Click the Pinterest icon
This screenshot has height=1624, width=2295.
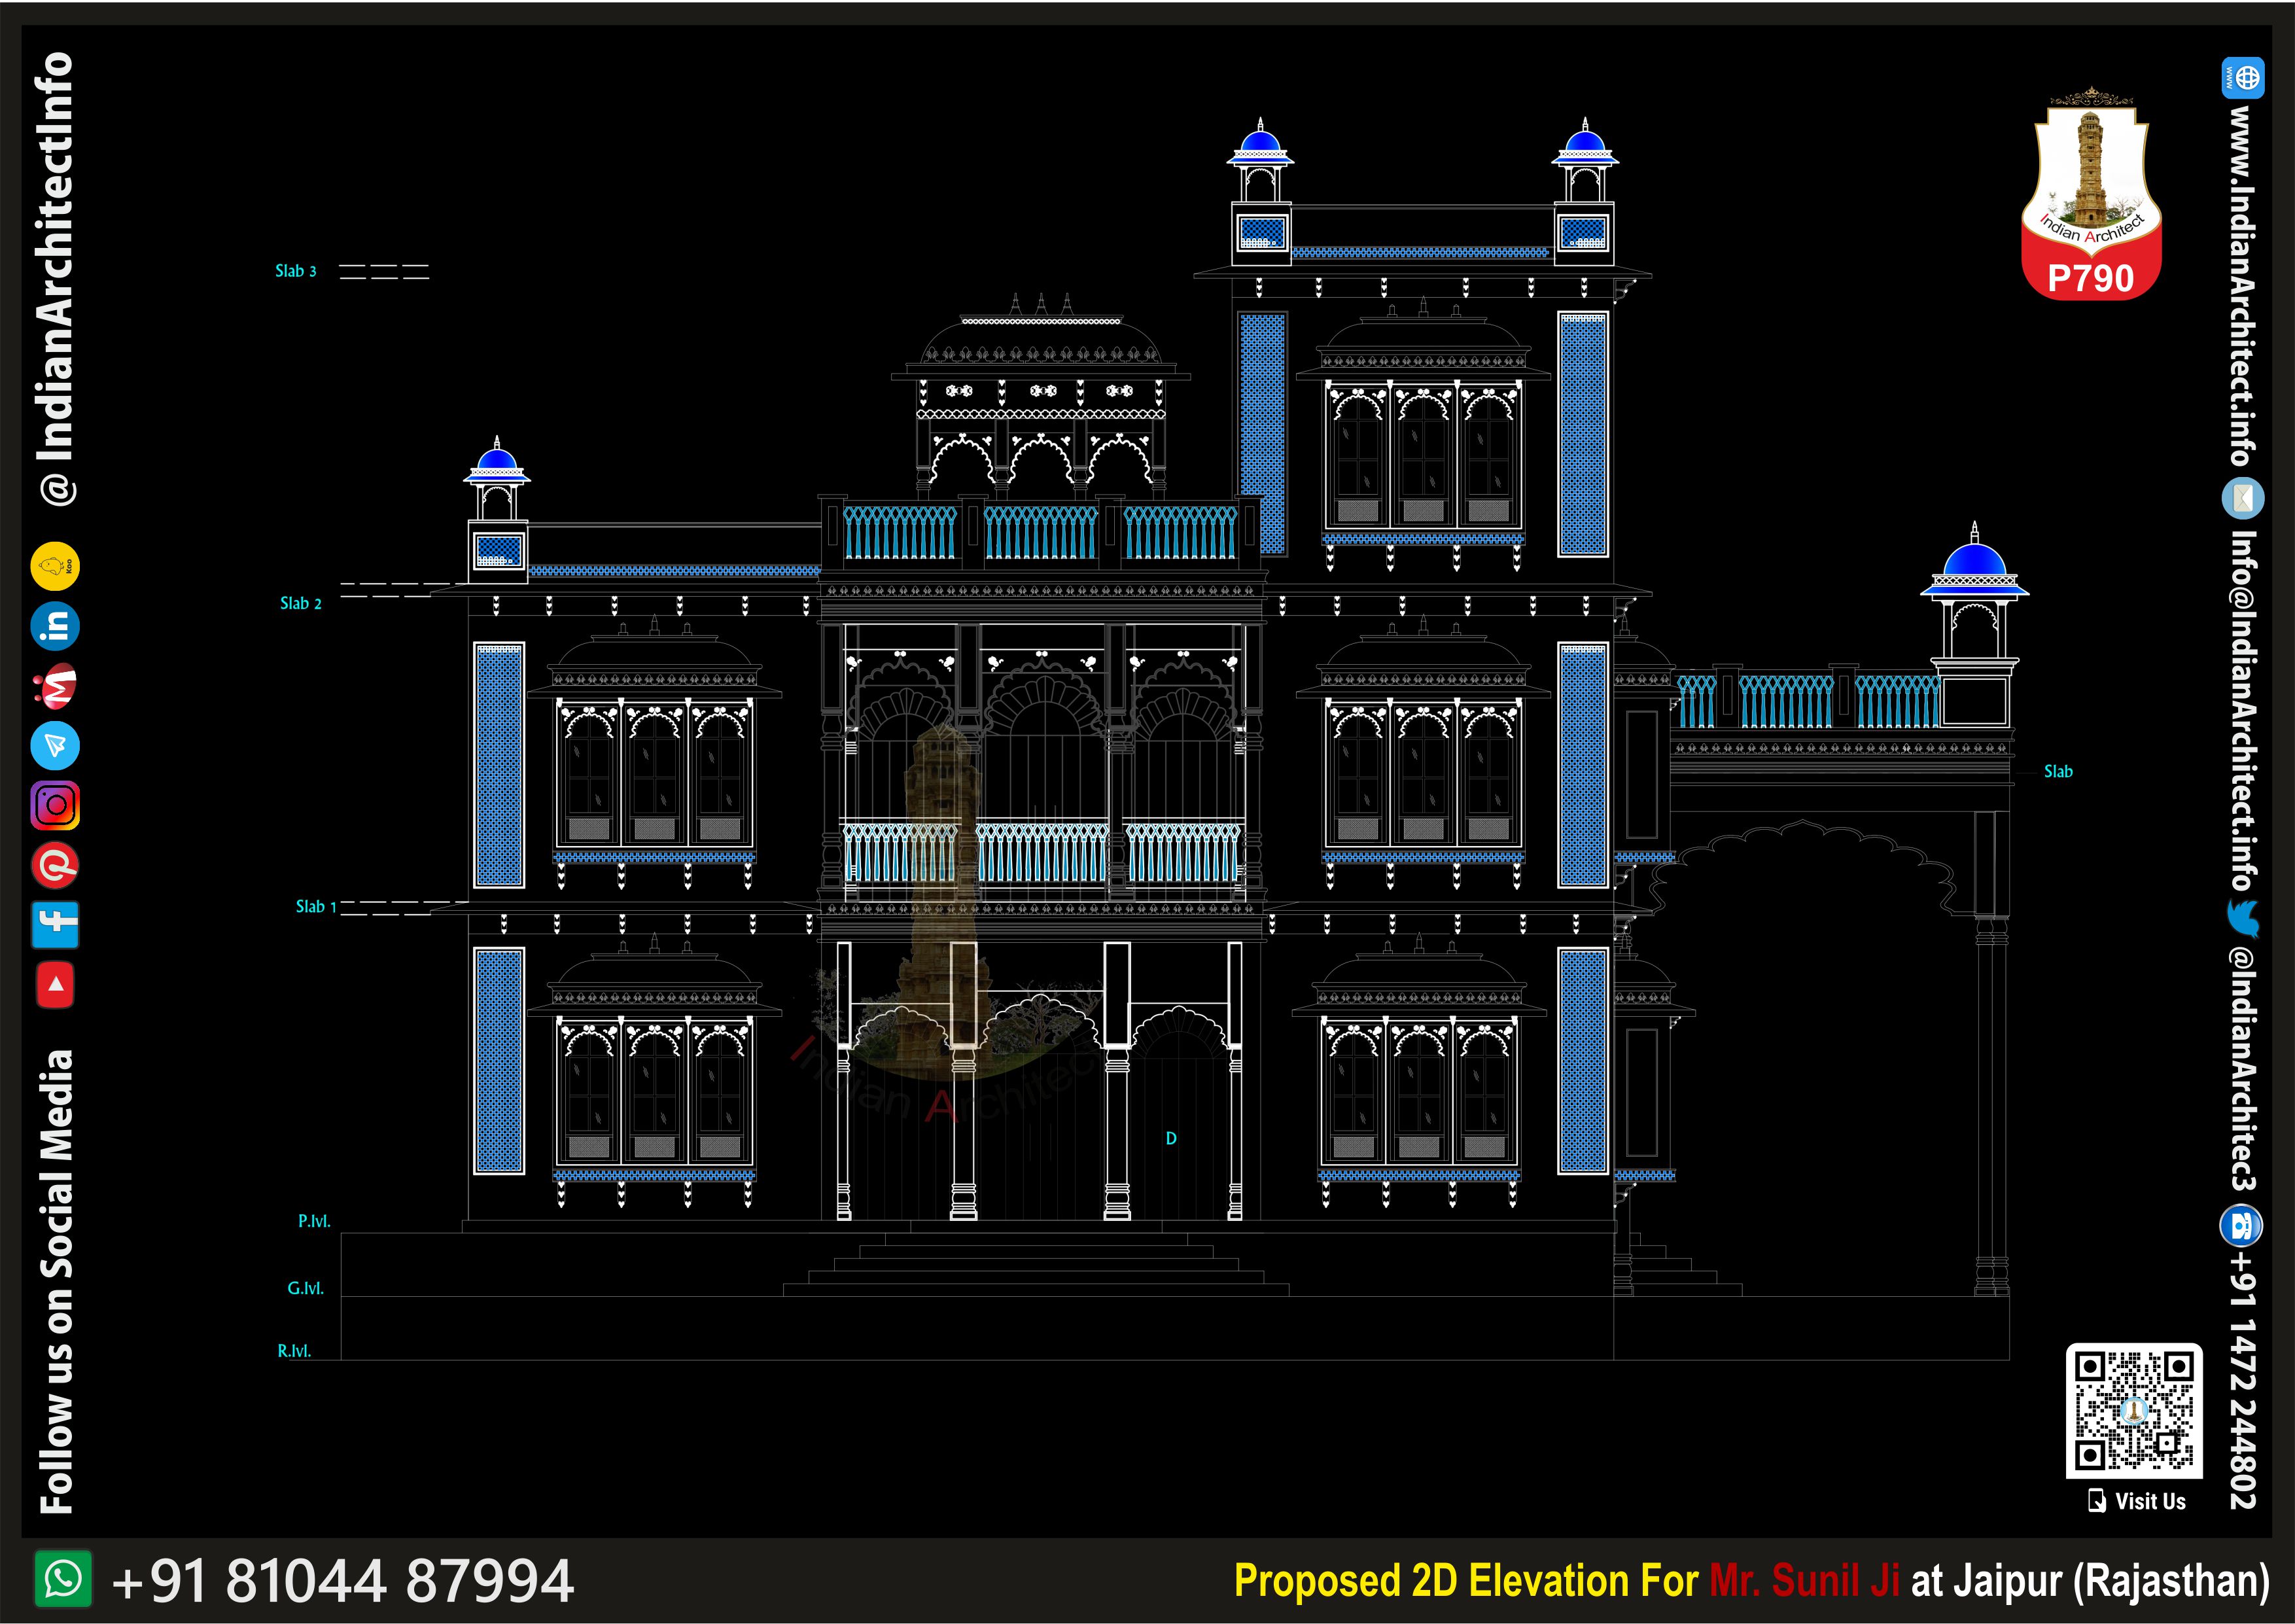coord(55,865)
